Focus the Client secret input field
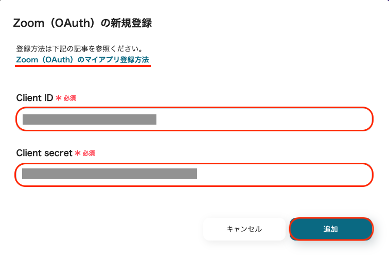Image resolution: width=389 pixels, height=257 pixels. (193, 175)
